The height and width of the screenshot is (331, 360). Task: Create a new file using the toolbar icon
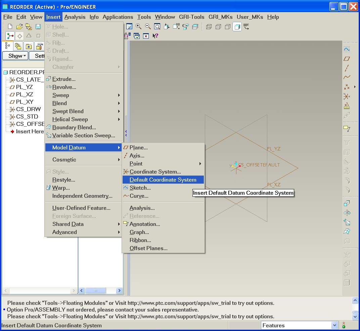tap(10, 27)
